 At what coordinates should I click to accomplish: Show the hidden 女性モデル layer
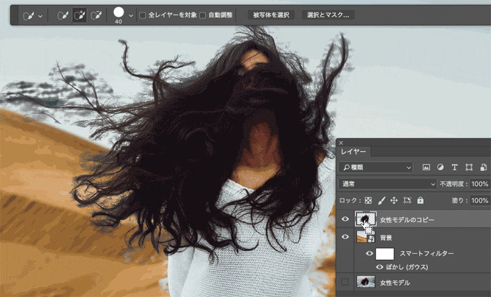(x=345, y=282)
